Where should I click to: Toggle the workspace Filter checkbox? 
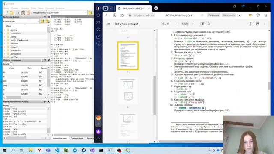tap(11, 64)
